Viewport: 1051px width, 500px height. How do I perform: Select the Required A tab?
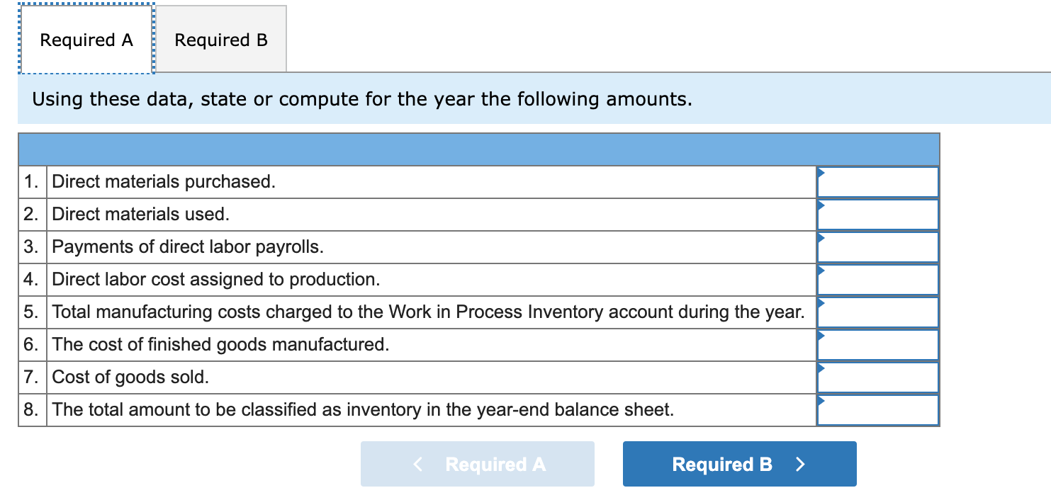point(86,40)
